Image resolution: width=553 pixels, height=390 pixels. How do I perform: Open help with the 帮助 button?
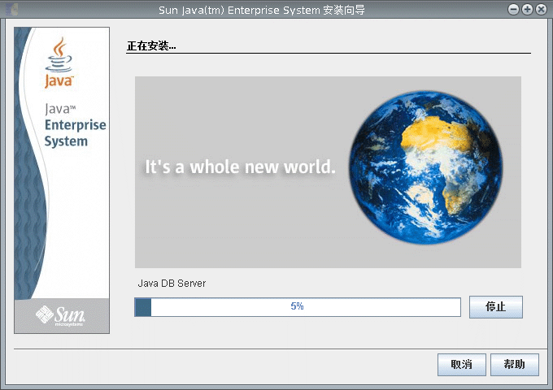click(515, 364)
